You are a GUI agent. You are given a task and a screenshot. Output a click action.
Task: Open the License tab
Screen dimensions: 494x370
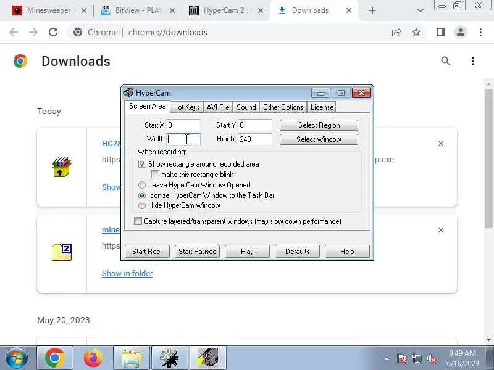click(x=322, y=107)
